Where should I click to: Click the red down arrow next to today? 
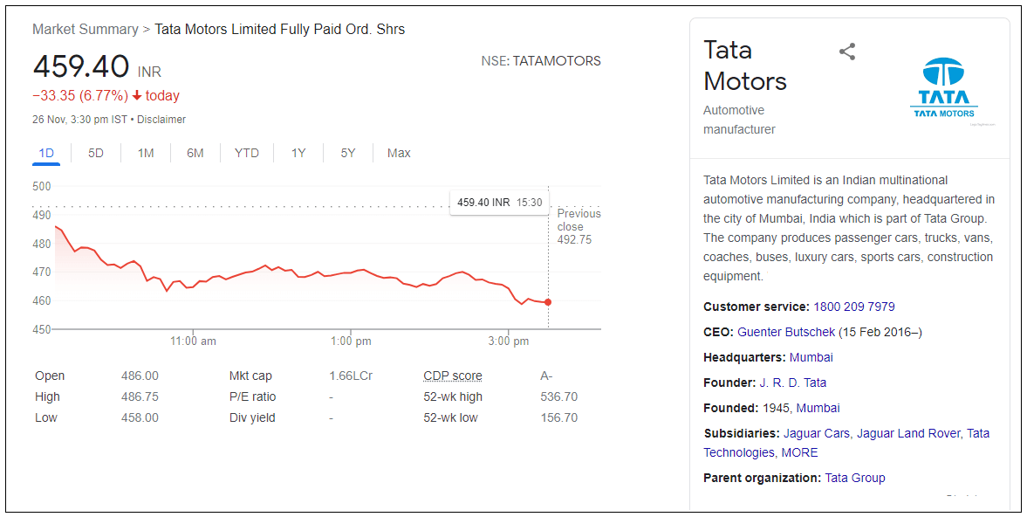(137, 96)
